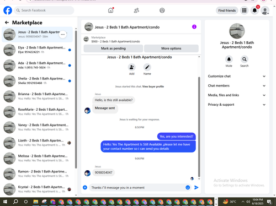Click the conversation list scrollbar
Screen dimensions: 276x206
click(76, 99)
